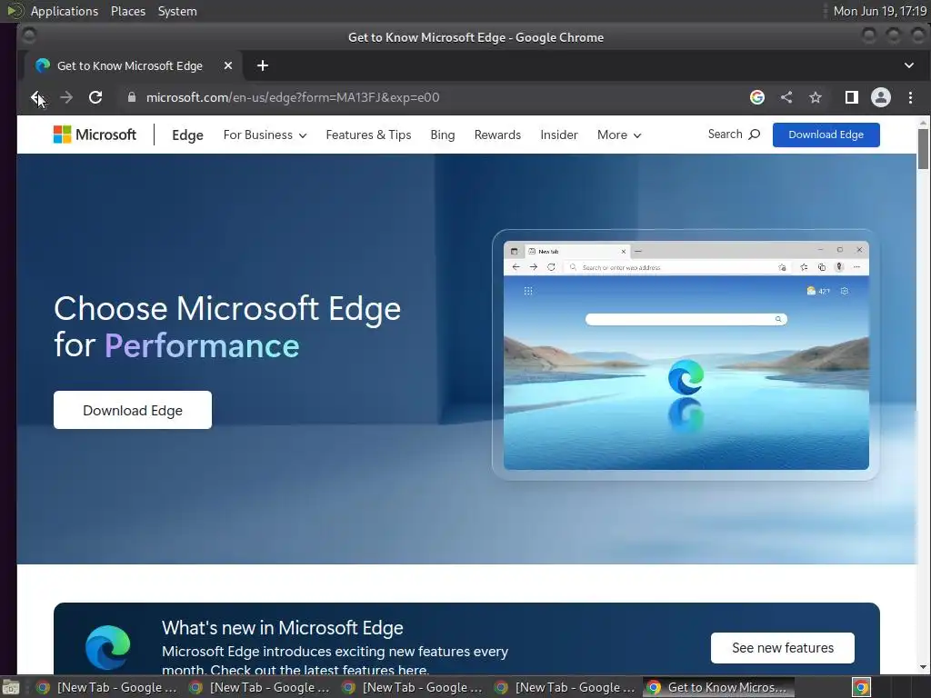Open a new tab with the plus button
Screen dimensions: 931x698
(x=263, y=65)
